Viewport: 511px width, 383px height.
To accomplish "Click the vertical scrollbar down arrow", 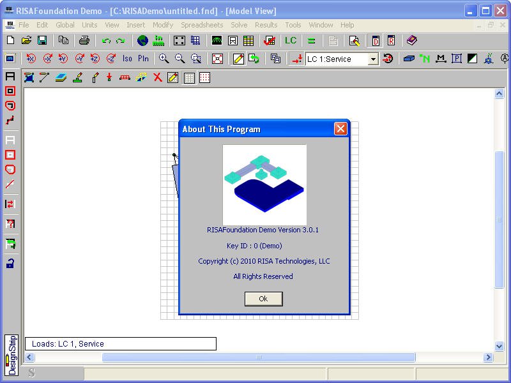I will 499,346.
